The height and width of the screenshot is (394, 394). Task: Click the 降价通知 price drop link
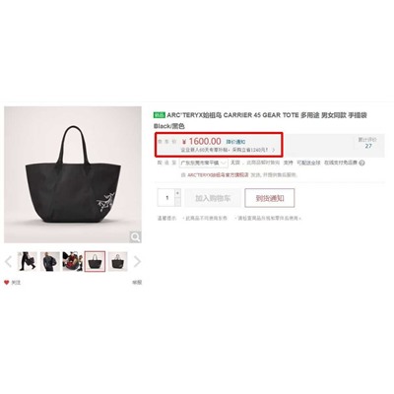[x=235, y=142]
